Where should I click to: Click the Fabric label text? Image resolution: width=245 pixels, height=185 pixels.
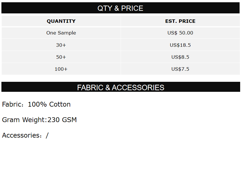[12, 104]
